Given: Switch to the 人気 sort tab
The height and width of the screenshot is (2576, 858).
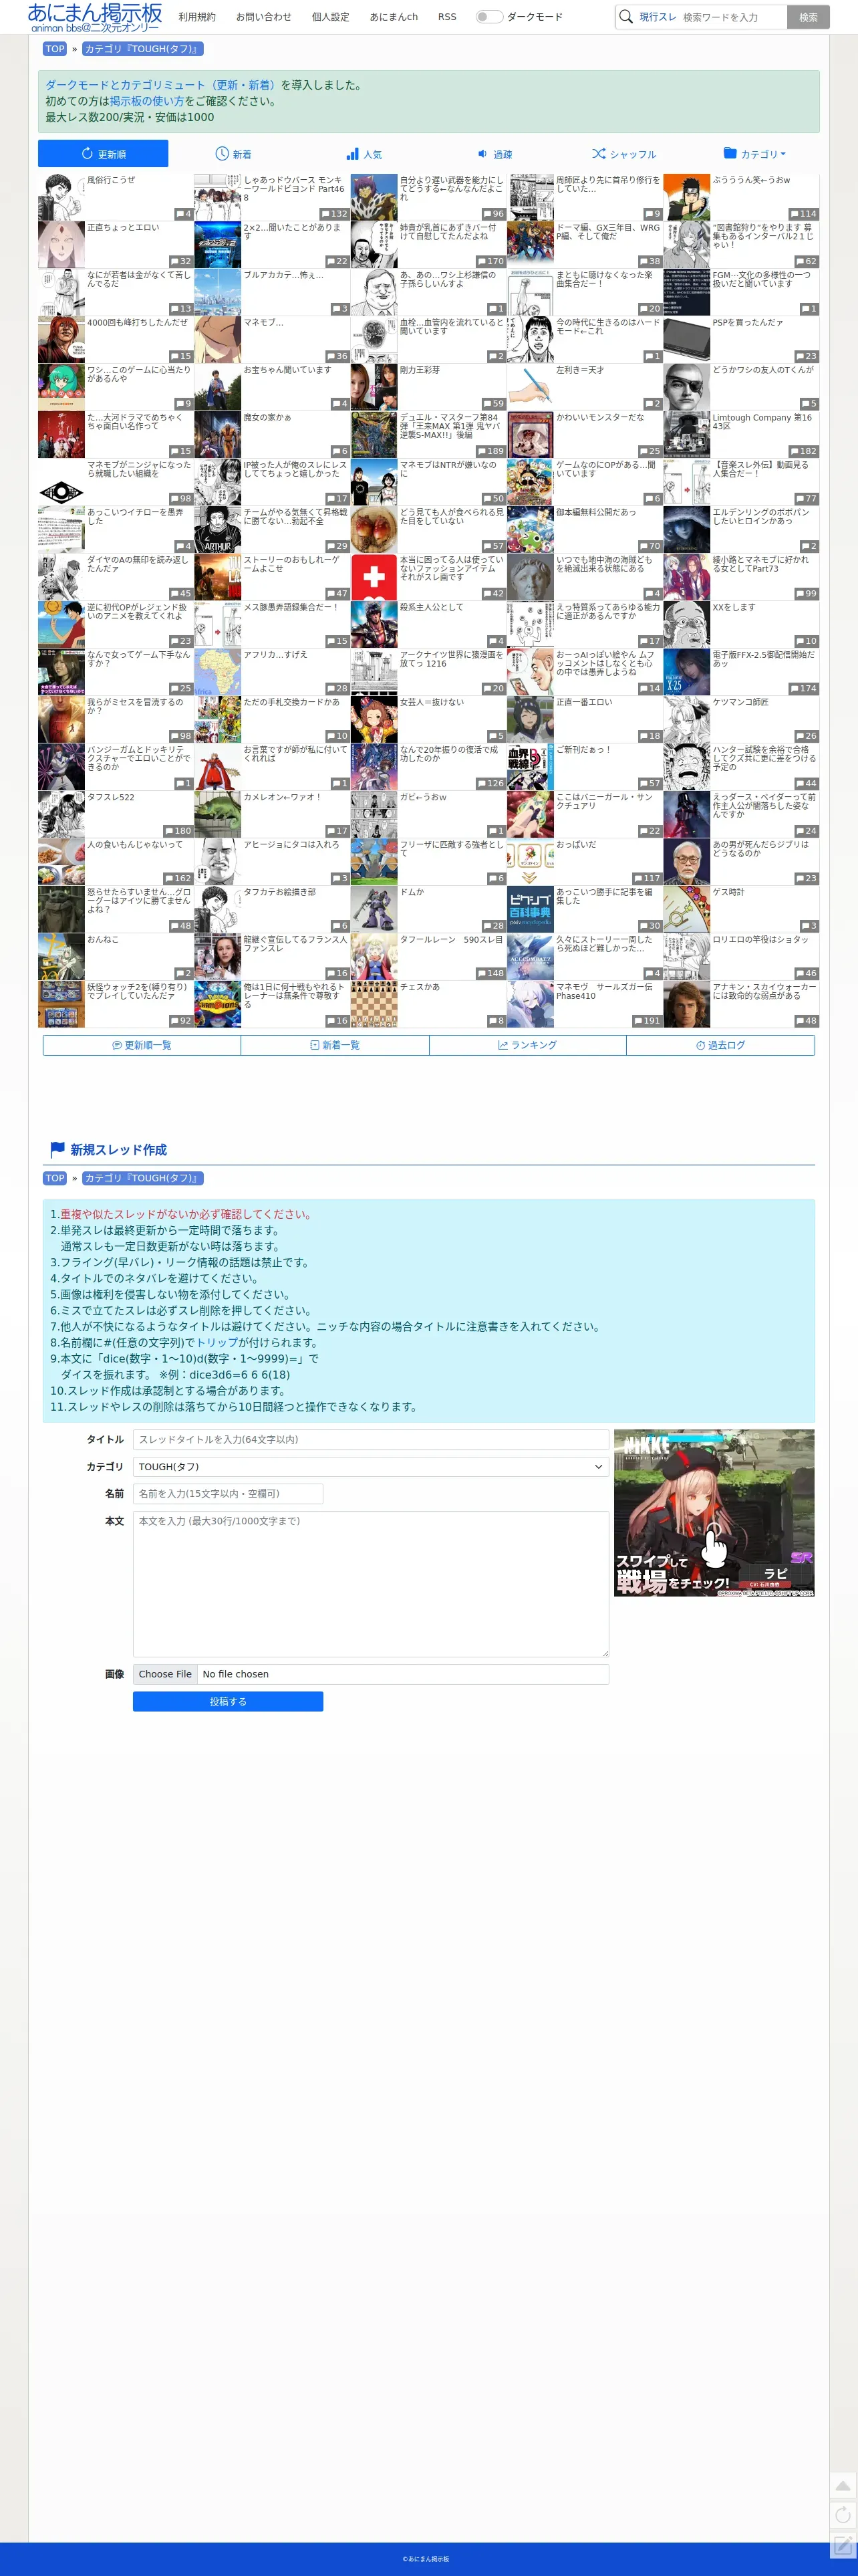Looking at the screenshot, I should click(x=364, y=154).
